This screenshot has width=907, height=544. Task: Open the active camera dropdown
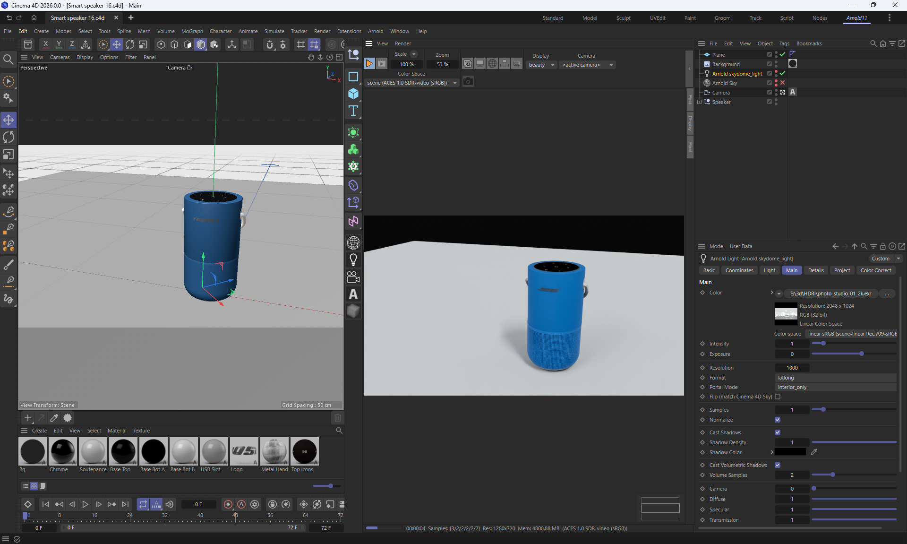(x=587, y=65)
